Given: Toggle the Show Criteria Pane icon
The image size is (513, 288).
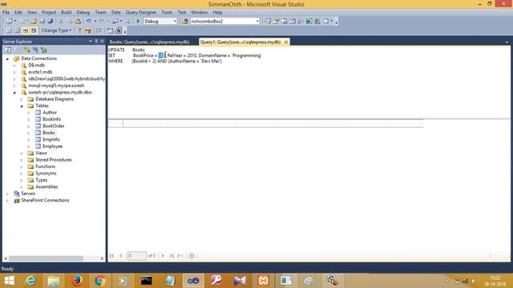Looking at the screenshot, I should point(17,30).
